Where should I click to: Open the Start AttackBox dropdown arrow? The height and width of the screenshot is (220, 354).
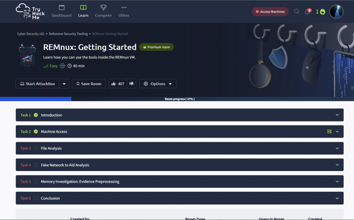pos(64,84)
